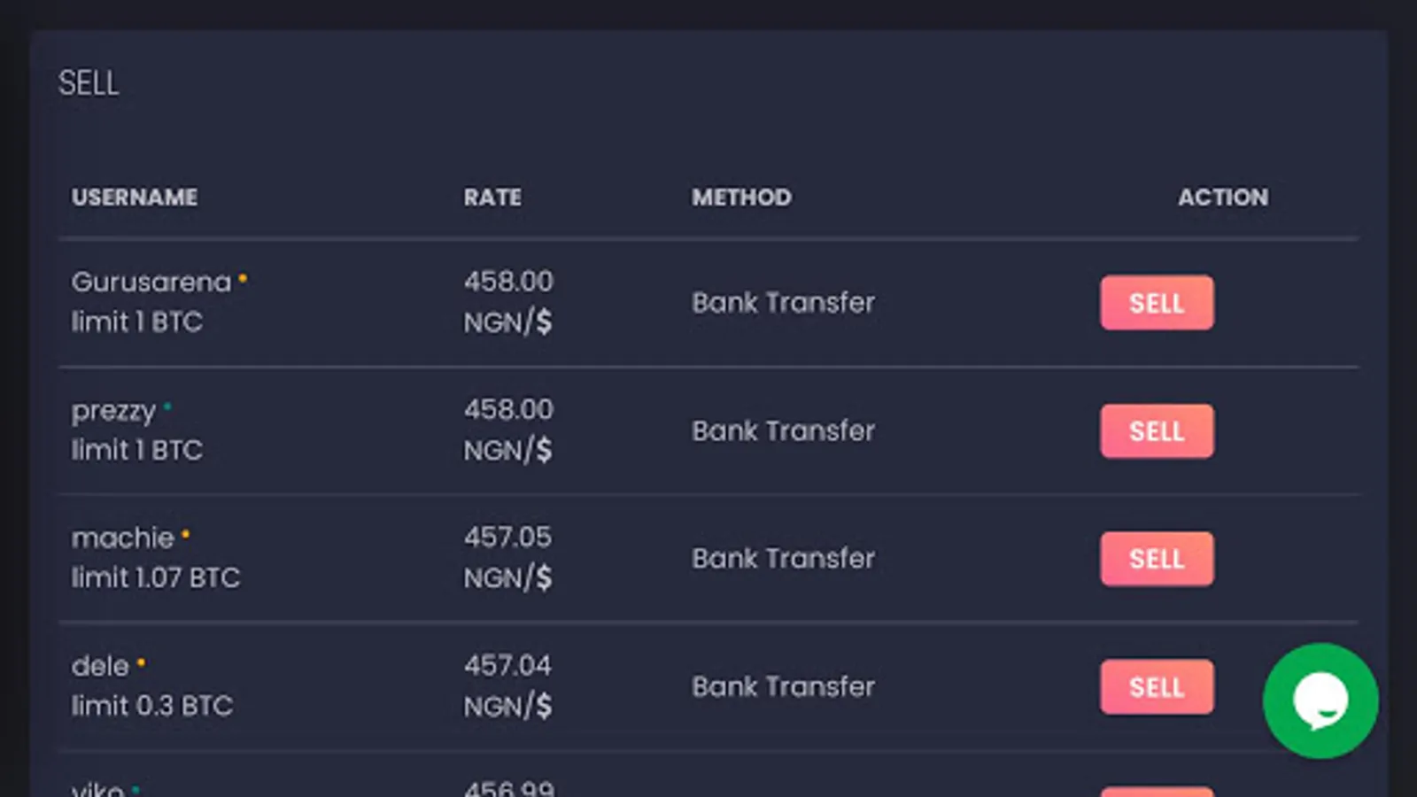Click the orange status dot beside machie

185,535
